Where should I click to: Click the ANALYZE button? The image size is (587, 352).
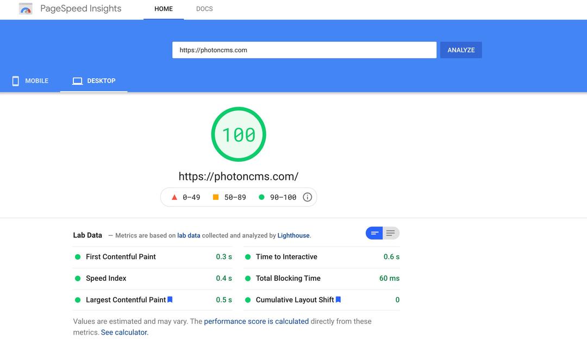pyautogui.click(x=461, y=50)
